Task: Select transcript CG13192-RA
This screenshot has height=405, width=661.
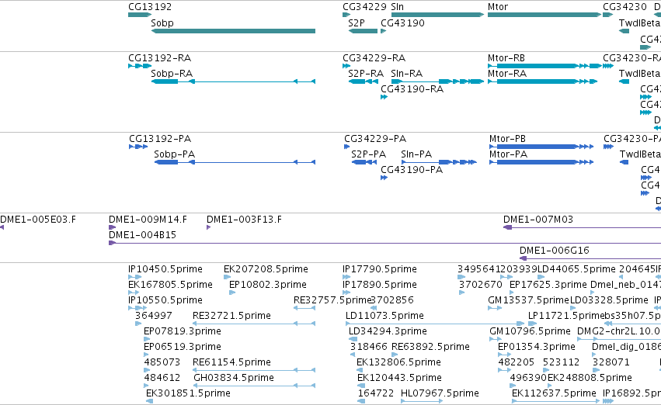Action: click(159, 58)
